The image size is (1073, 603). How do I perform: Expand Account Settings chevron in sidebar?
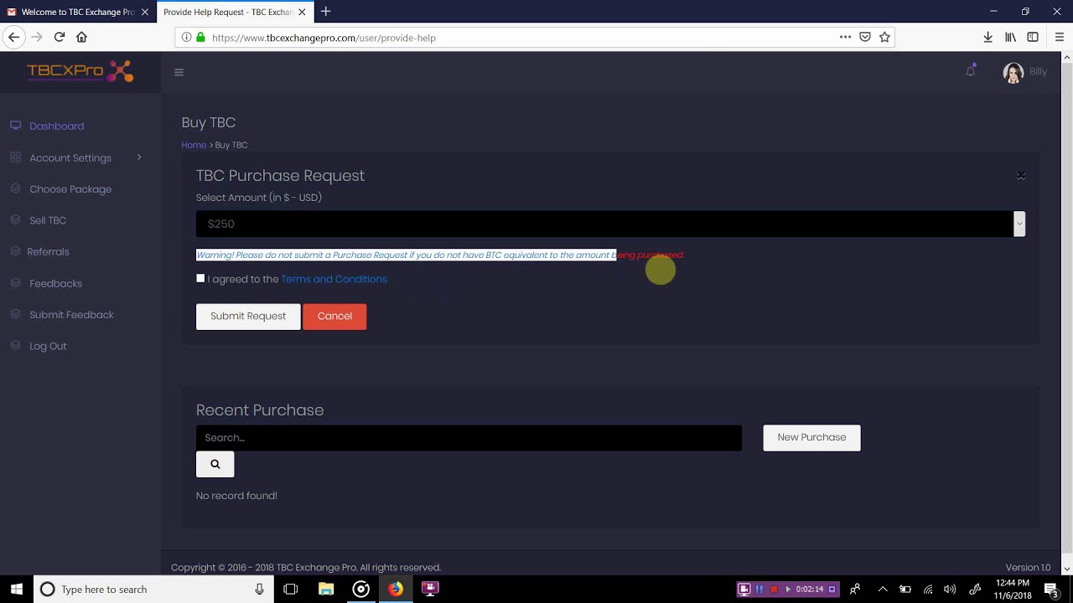click(x=139, y=157)
